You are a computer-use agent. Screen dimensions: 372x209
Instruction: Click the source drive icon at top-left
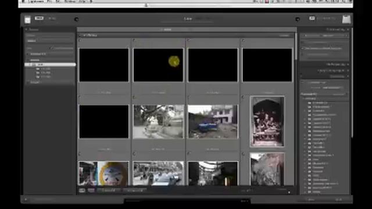tap(27, 20)
